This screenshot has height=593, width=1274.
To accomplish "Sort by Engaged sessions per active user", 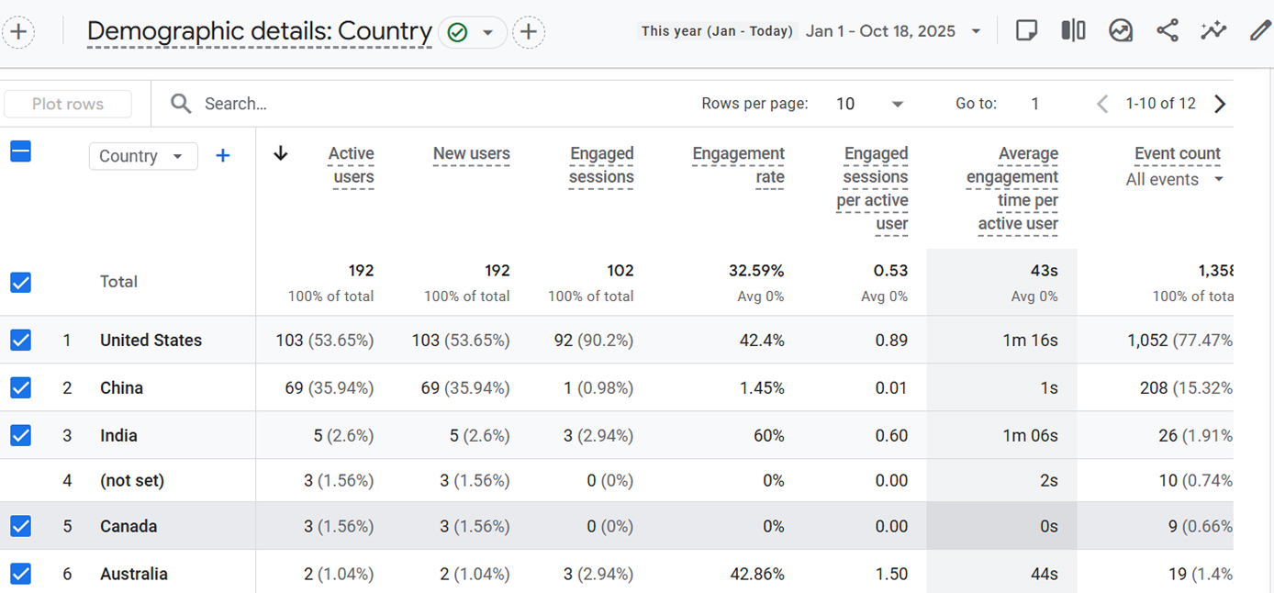I will (872, 188).
